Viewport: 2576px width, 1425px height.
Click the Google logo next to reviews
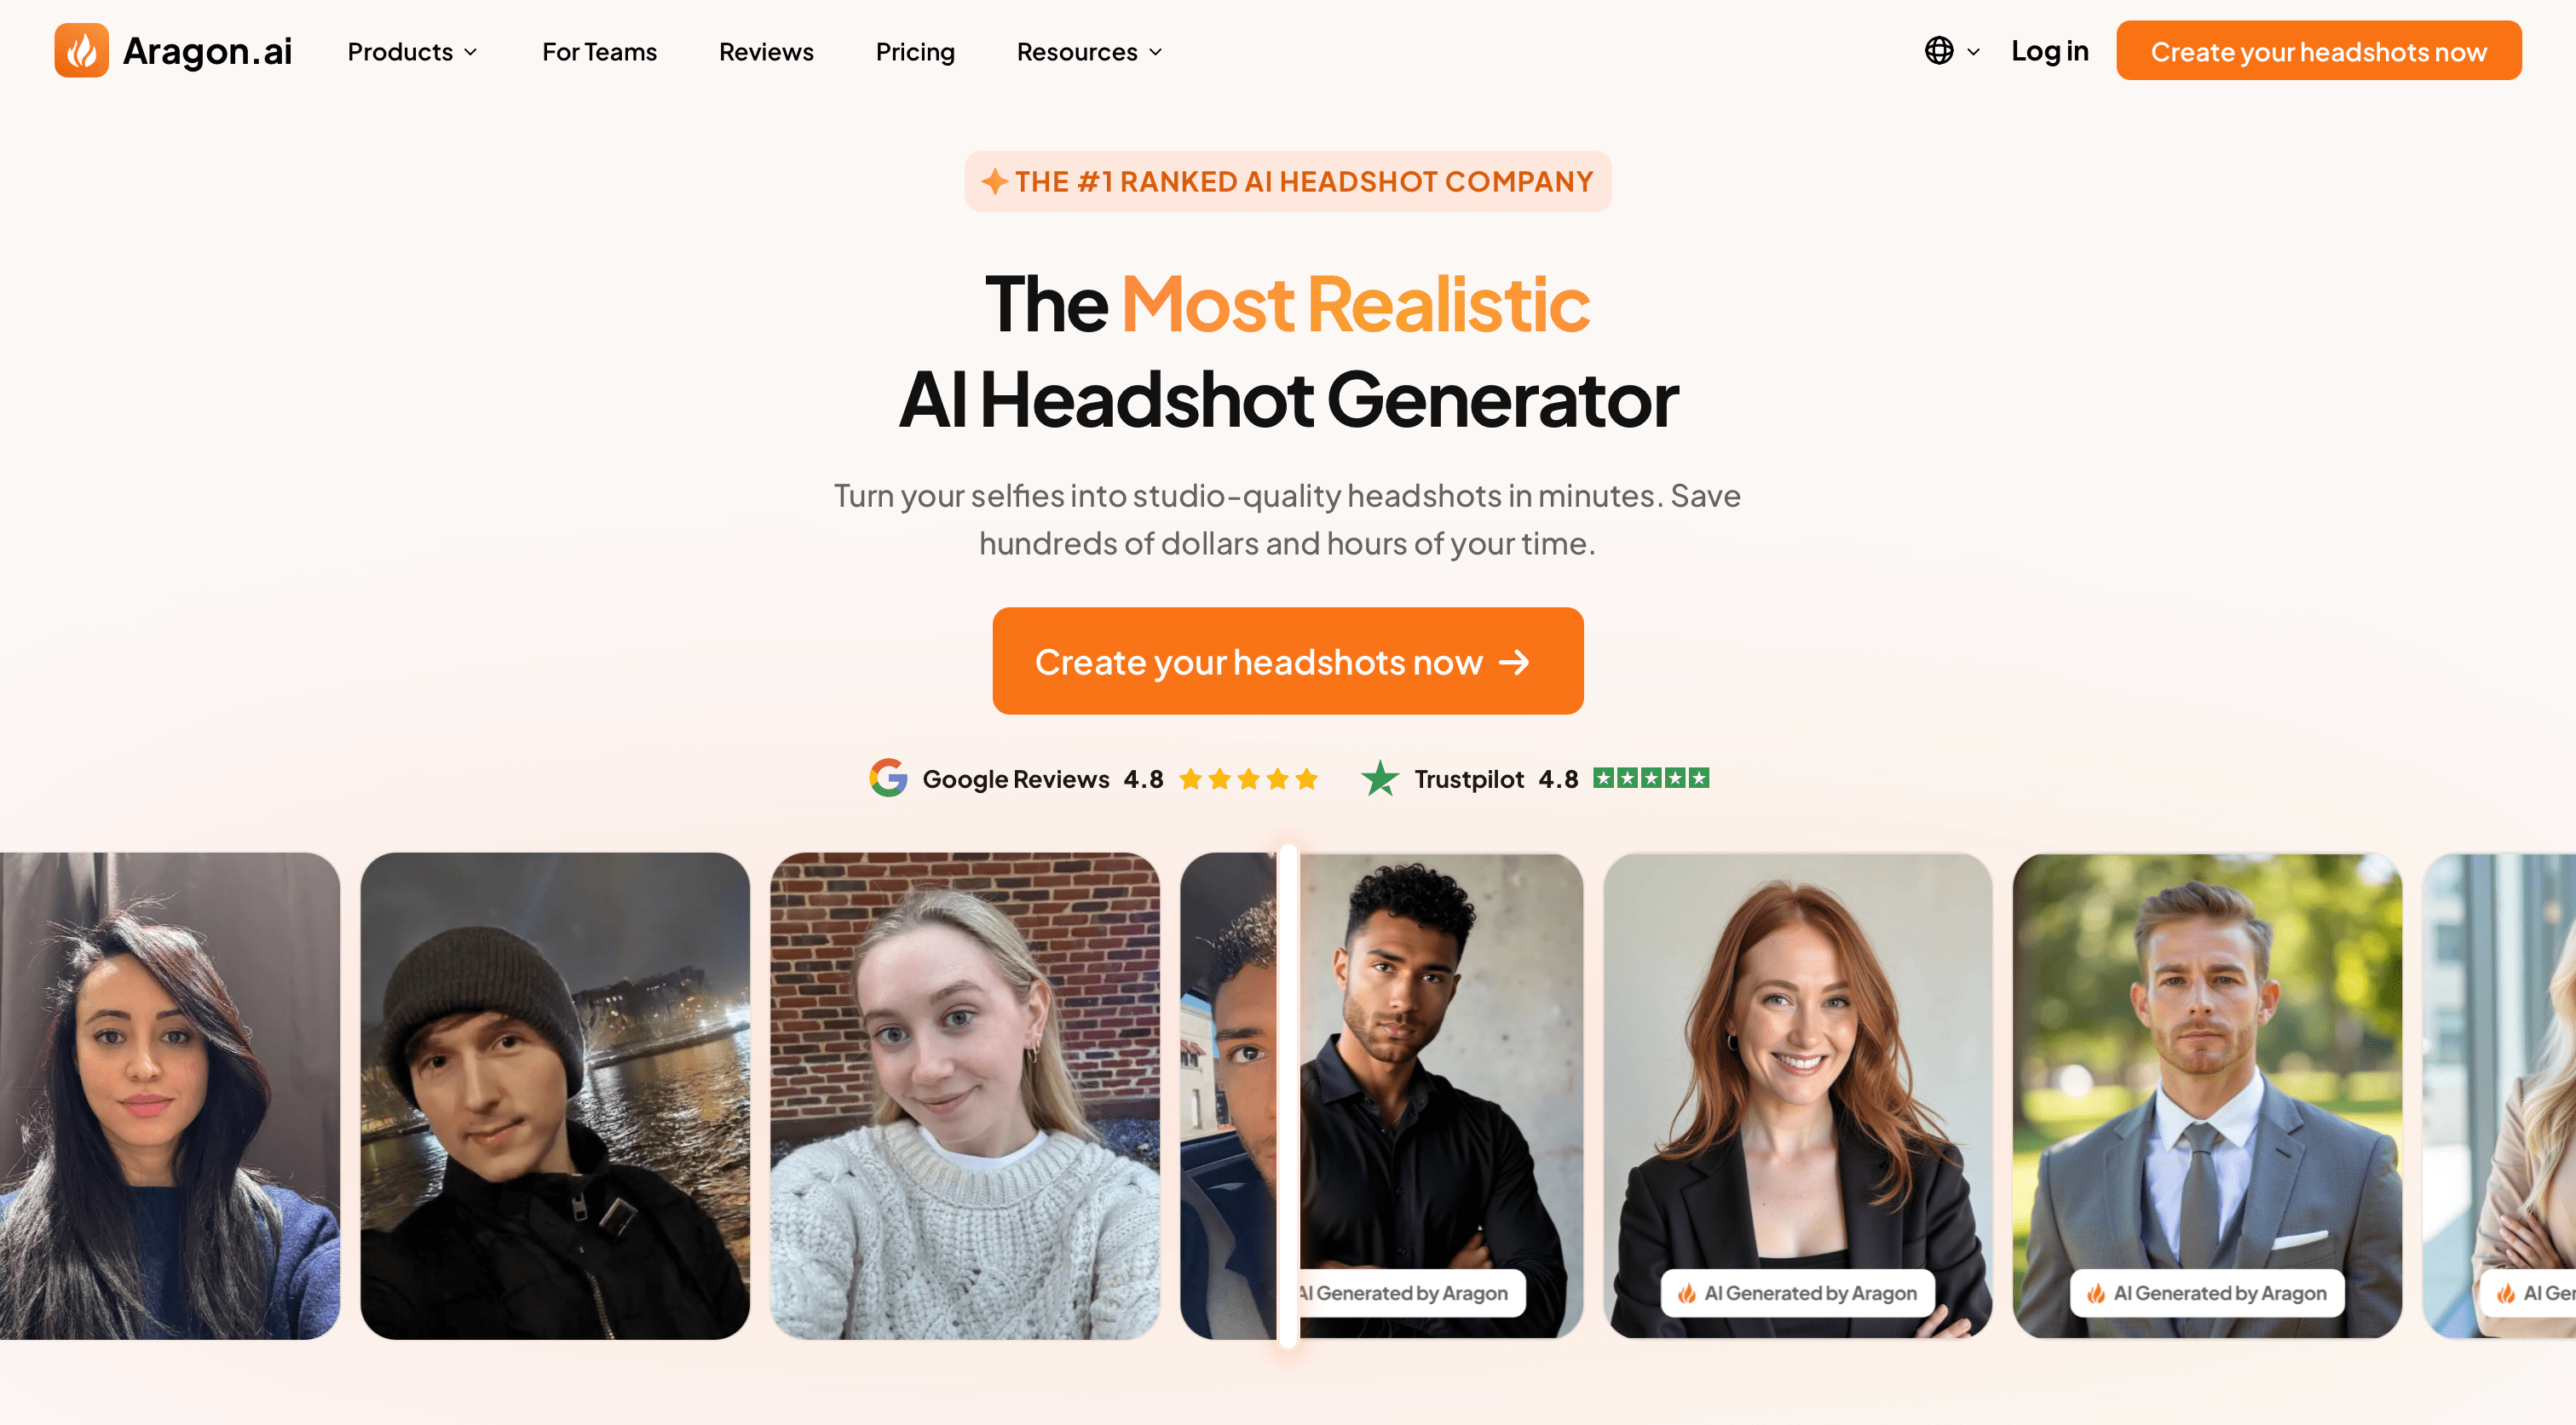tap(888, 779)
